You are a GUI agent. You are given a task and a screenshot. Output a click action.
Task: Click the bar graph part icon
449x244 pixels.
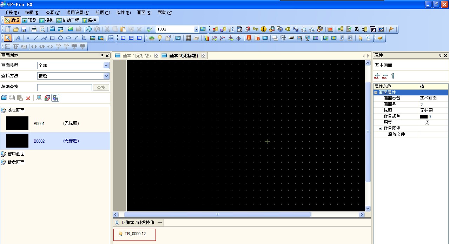[206, 38]
